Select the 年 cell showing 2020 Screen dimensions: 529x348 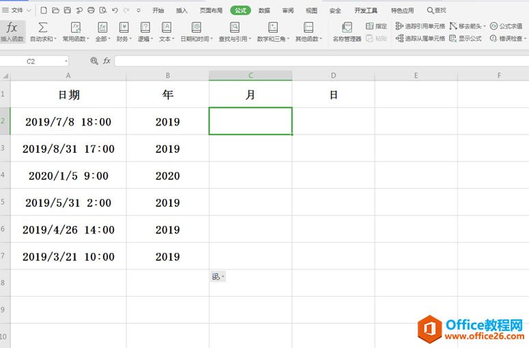168,175
